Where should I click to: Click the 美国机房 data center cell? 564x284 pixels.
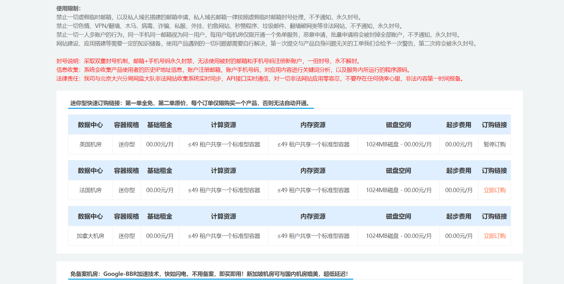coord(90,145)
